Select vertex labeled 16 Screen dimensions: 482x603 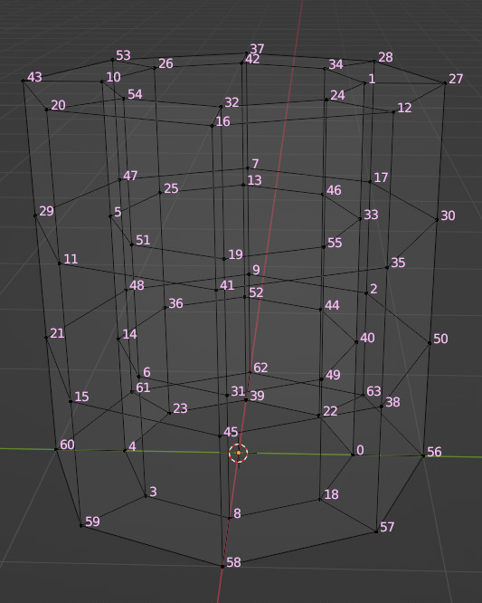[x=212, y=126]
